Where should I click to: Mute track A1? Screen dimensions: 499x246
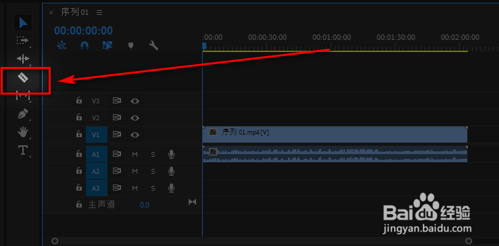[135, 154]
